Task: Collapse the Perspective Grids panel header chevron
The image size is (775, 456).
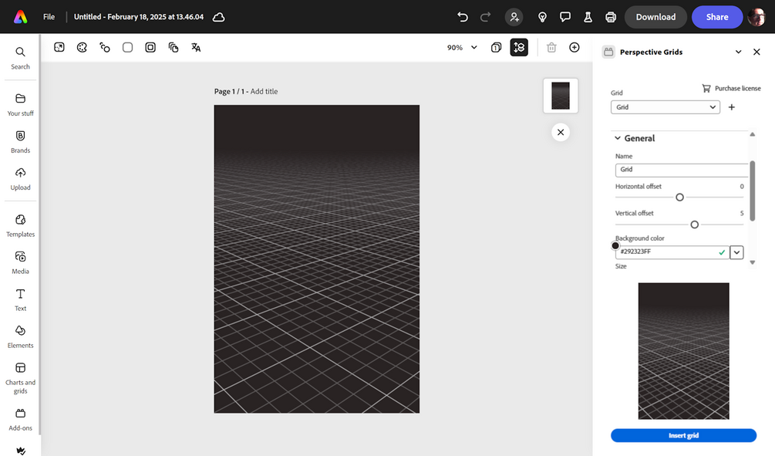Action: [738, 52]
